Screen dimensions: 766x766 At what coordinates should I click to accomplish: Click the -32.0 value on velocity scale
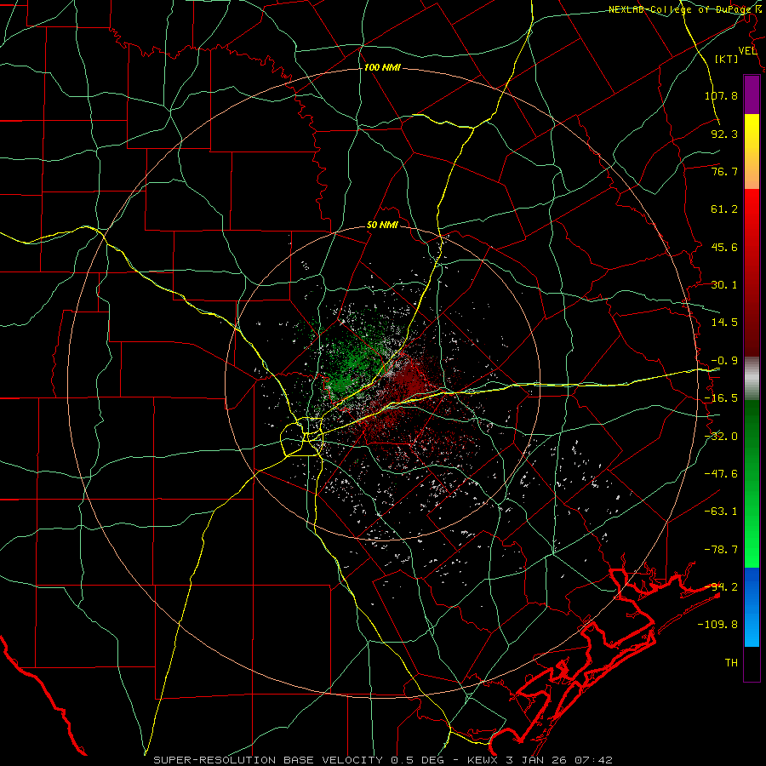point(721,437)
